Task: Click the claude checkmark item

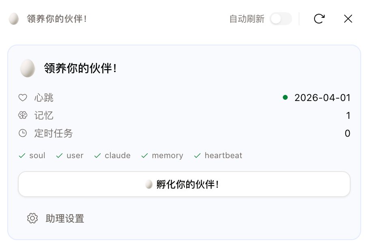Action: (113, 156)
